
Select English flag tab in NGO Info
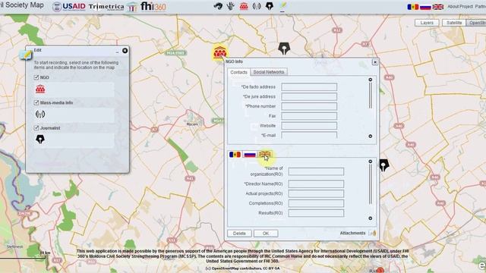(x=265, y=154)
